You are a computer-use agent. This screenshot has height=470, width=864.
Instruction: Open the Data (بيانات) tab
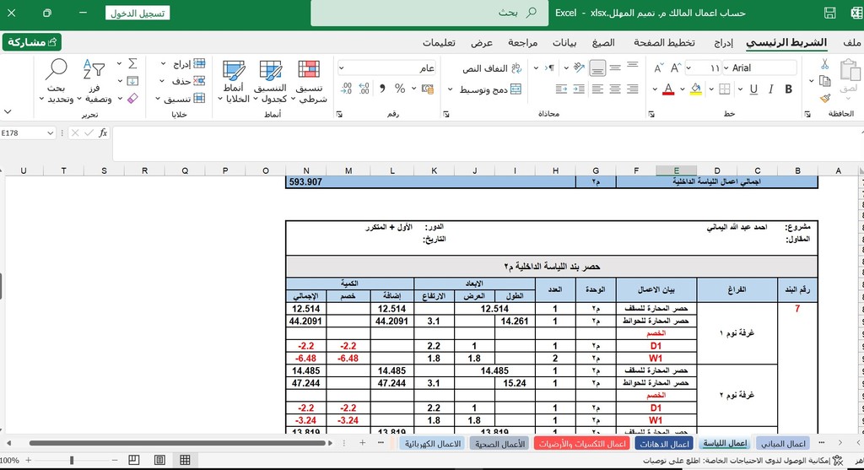tap(564, 42)
